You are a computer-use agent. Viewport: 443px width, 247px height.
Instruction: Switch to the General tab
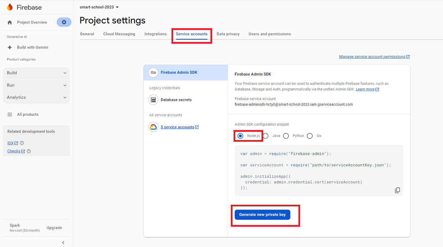point(87,34)
